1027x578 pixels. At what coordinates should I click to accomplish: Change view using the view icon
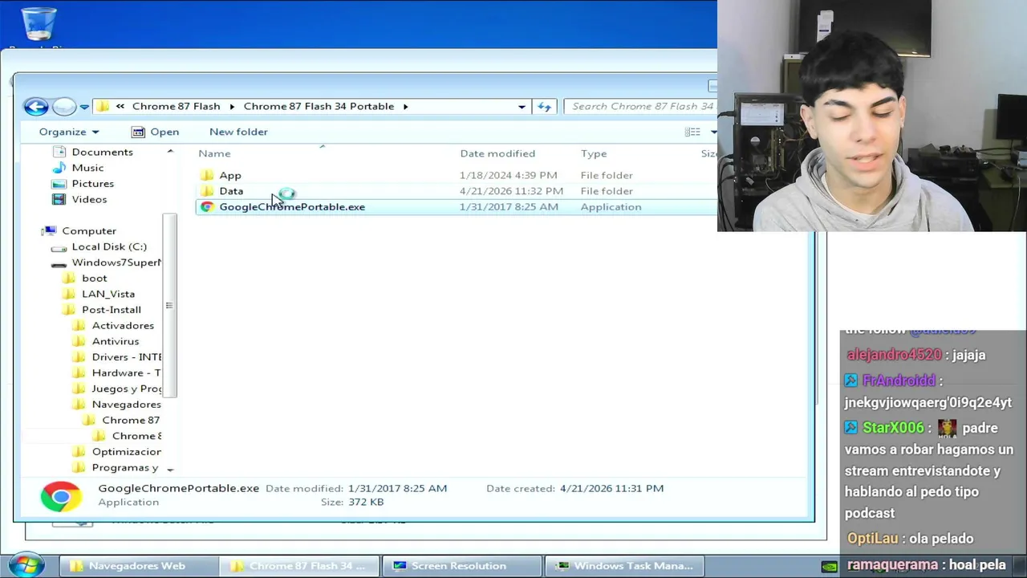[x=692, y=132]
